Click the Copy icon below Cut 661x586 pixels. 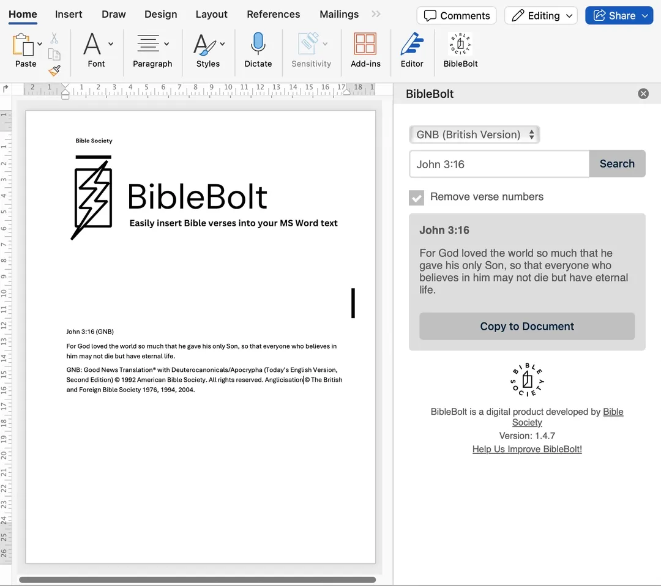[x=54, y=54]
